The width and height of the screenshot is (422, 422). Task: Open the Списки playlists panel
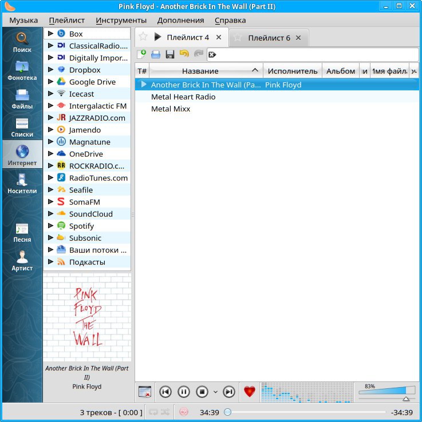click(22, 128)
